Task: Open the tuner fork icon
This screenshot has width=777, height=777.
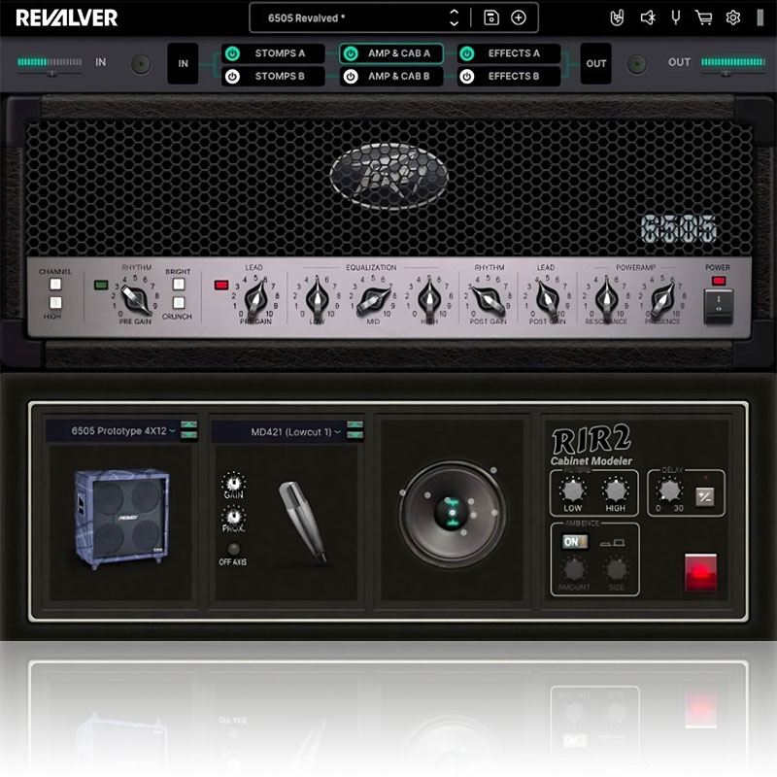Action: (675, 17)
